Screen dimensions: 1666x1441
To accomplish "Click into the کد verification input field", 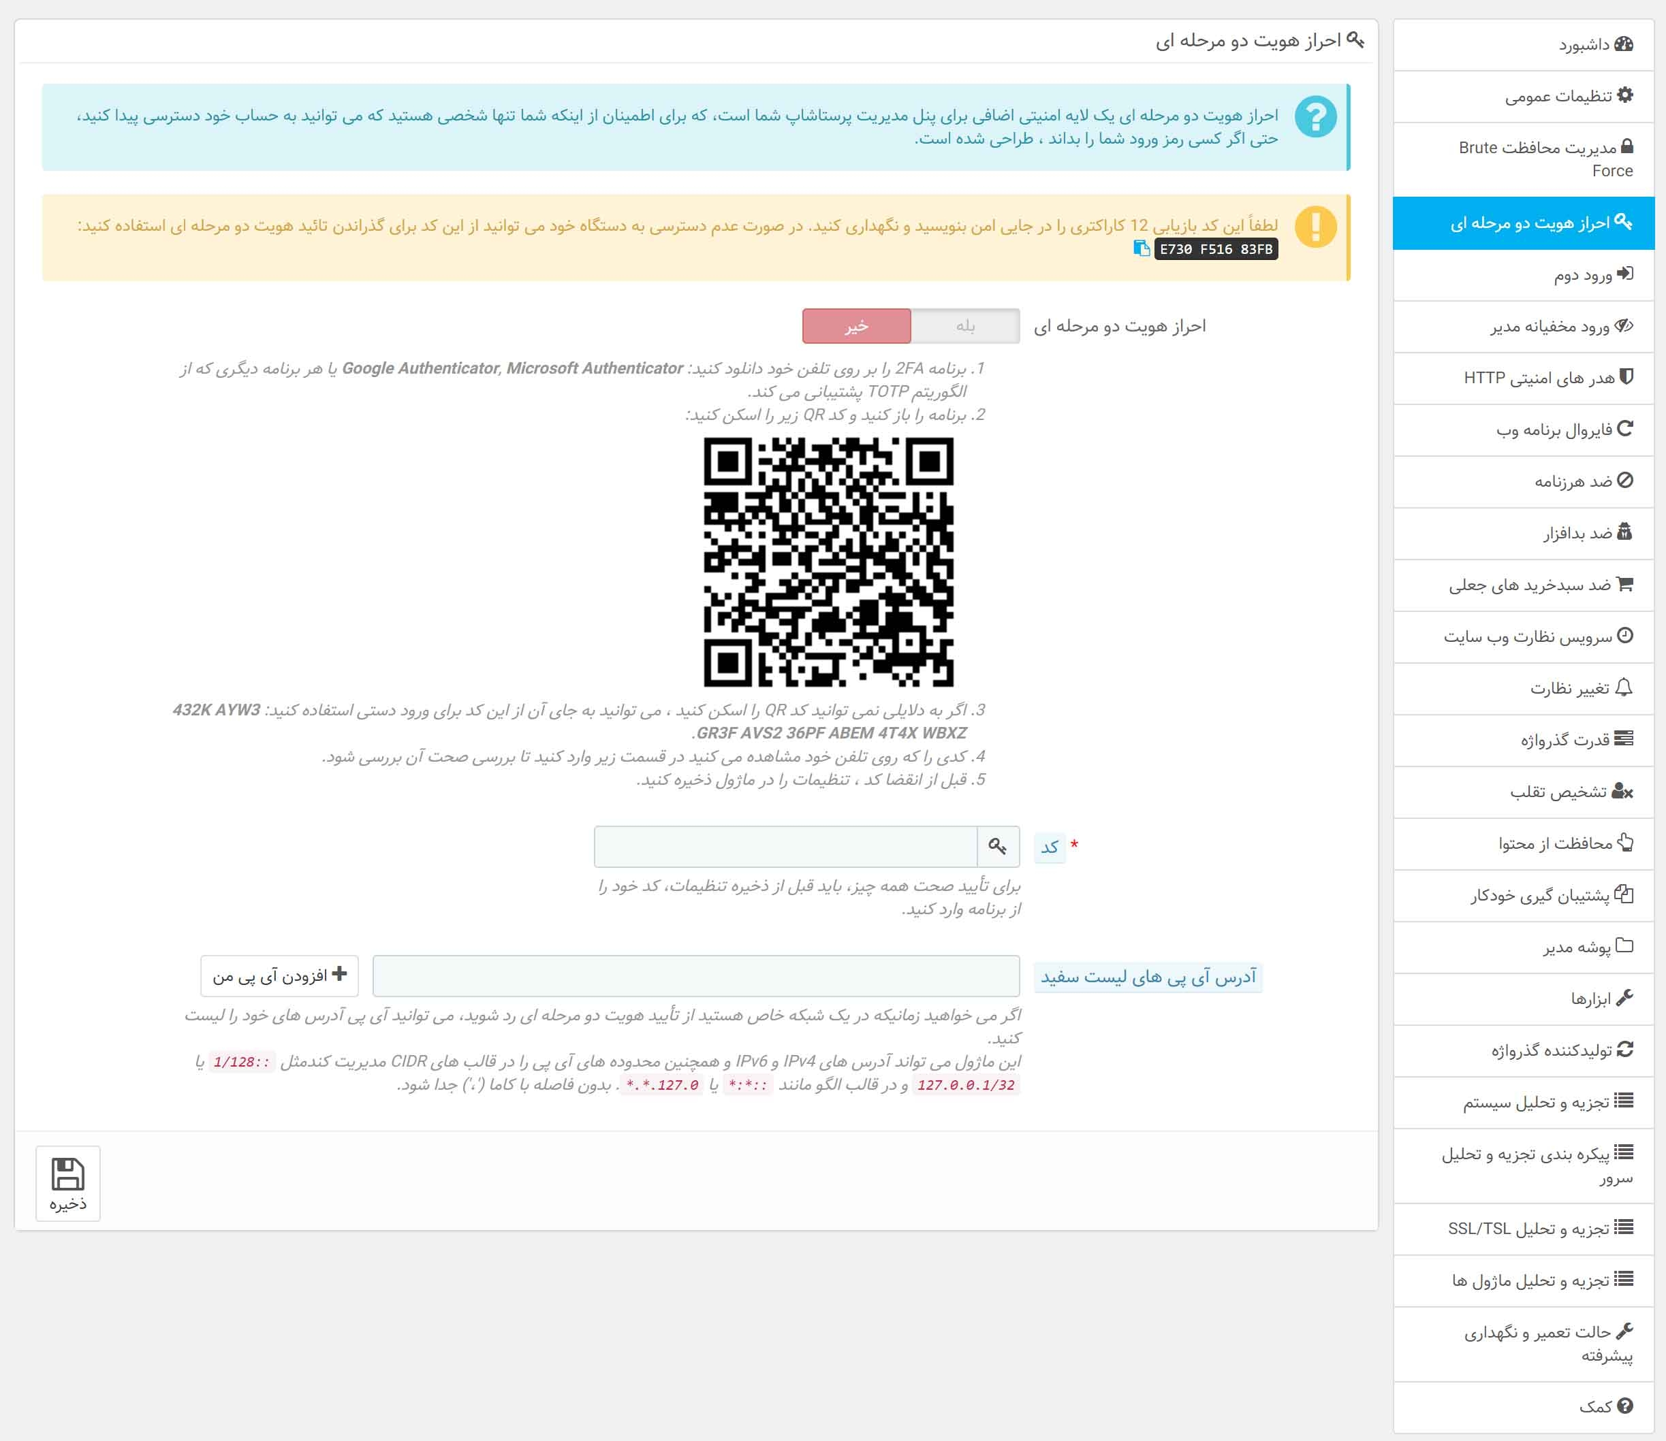I will 786,846.
